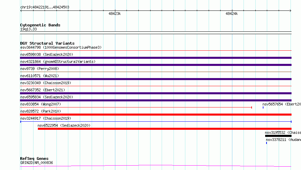Select nsv6595834 (Sedlazeck2020) label

(x=47, y=97)
